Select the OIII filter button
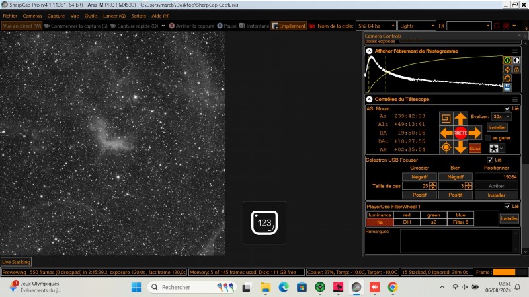The width and height of the screenshot is (529, 297). coord(407,222)
